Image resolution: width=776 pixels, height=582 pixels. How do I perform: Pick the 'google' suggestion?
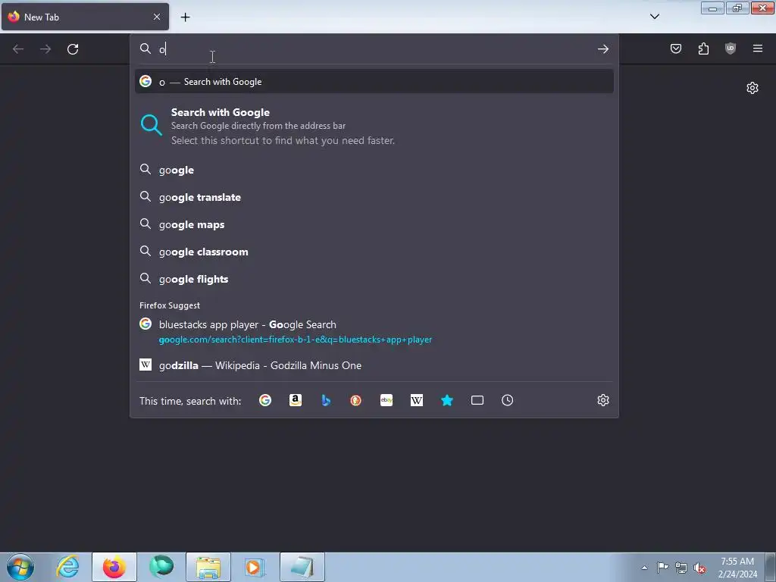374,170
